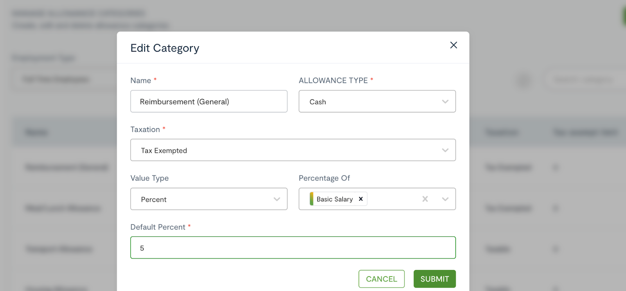626x291 pixels.
Task: Focus the Default Percent field
Action: click(x=293, y=248)
